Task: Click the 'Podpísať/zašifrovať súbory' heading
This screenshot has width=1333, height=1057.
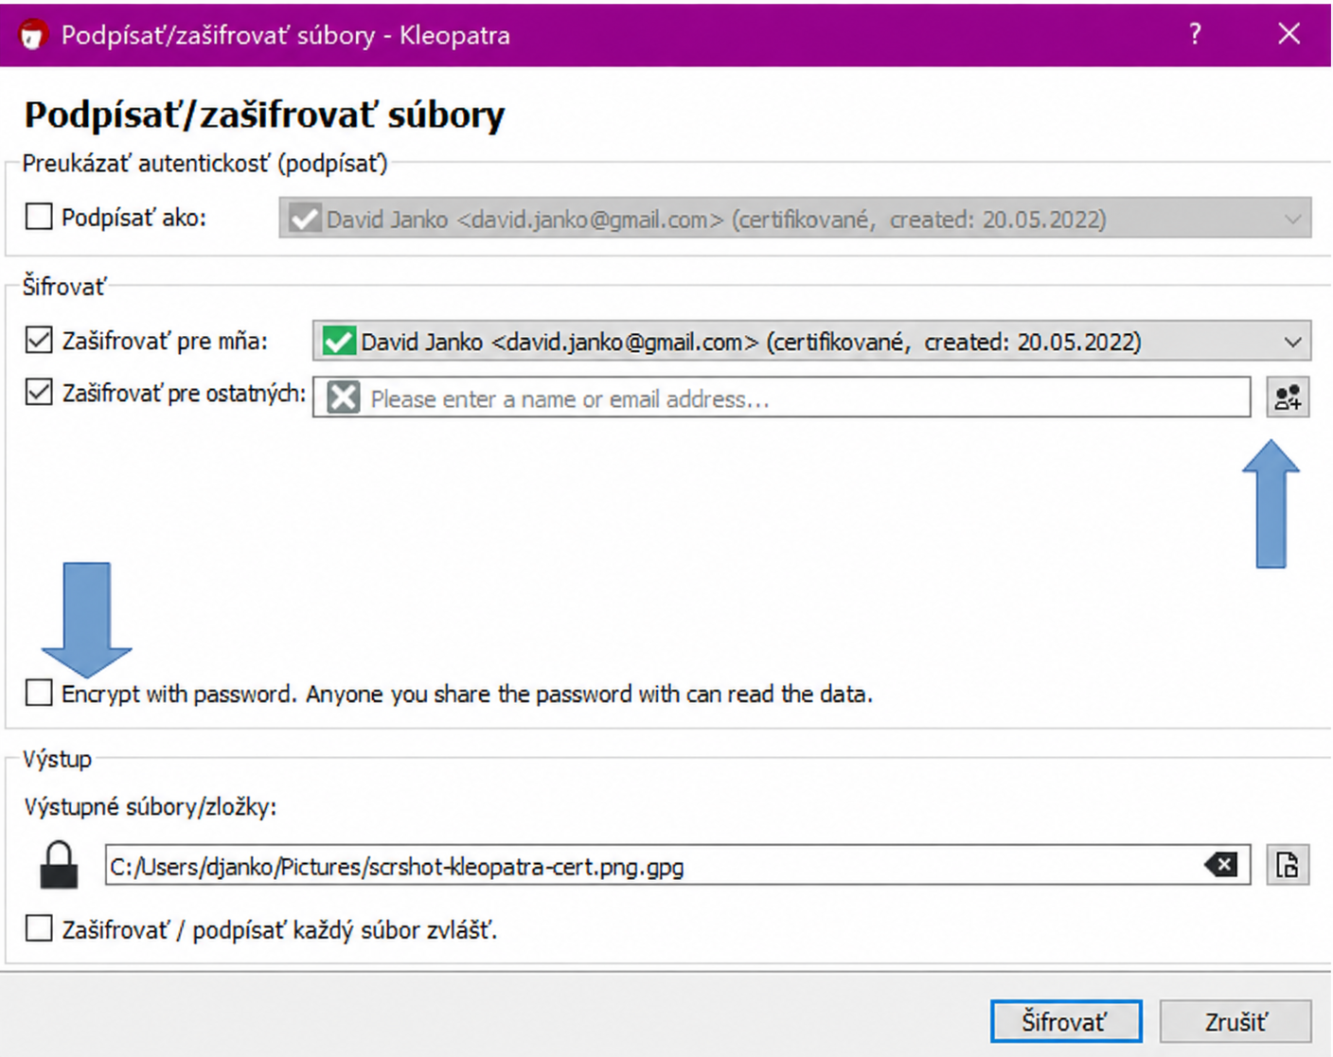Action: coord(265,115)
